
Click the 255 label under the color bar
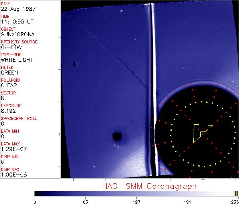(234, 201)
